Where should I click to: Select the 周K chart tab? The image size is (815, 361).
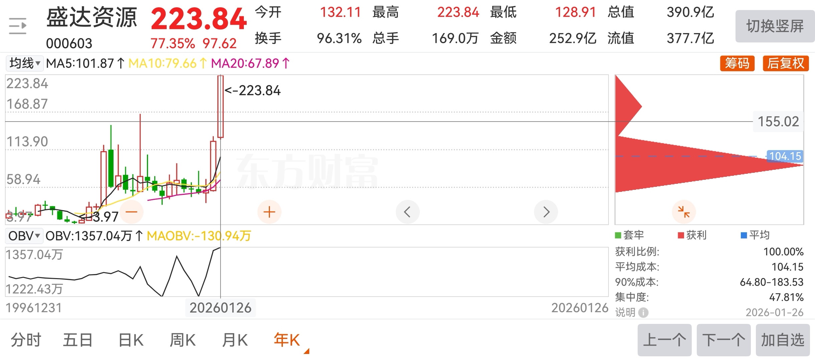(x=182, y=340)
